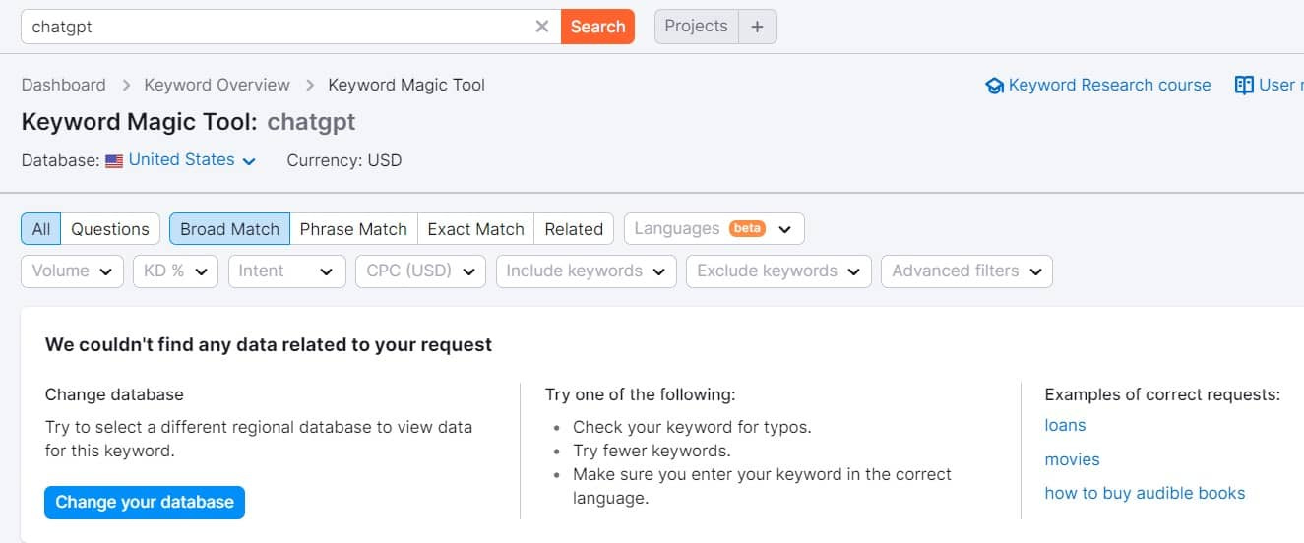Open the KD % filter dropdown
This screenshot has width=1304, height=543.
point(175,271)
